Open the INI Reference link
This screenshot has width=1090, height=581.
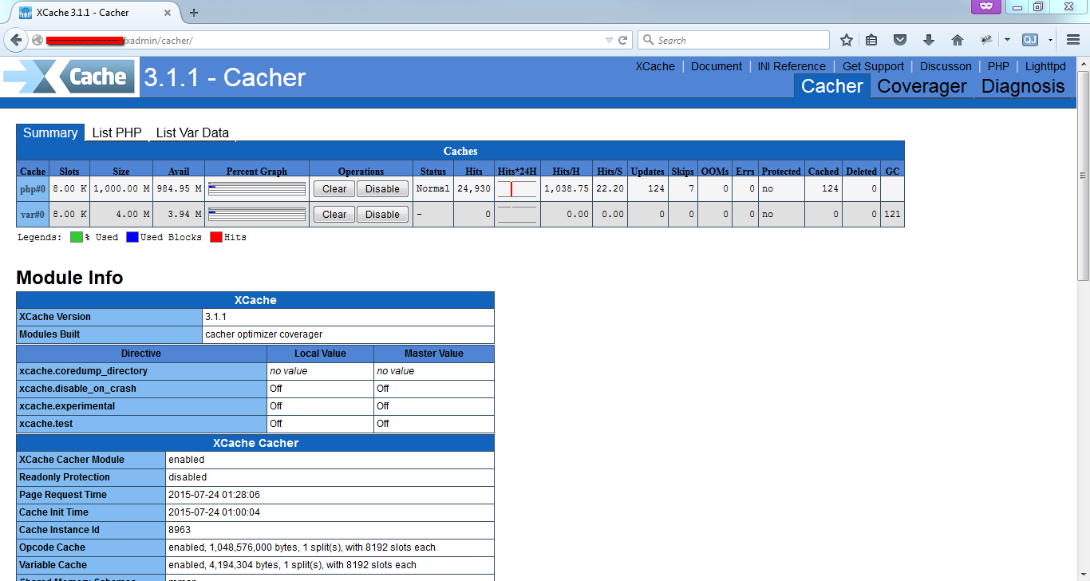pyautogui.click(x=792, y=66)
